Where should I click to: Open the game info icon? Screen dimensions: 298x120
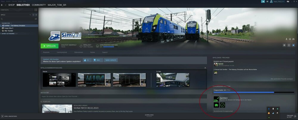pyautogui.click(x=289, y=45)
